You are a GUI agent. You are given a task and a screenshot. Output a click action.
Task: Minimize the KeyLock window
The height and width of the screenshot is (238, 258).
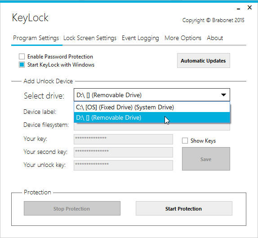[x=238, y=8]
